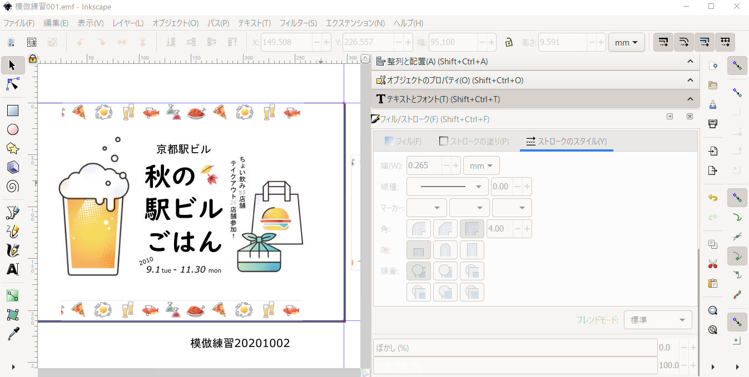Select the Circle/Ellipse tool

click(x=12, y=129)
